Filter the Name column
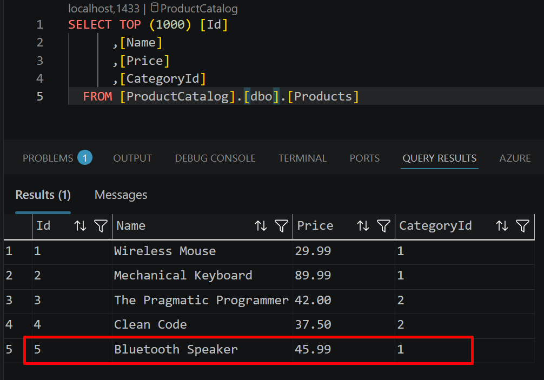Screen dimensions: 544x380 click(281, 226)
